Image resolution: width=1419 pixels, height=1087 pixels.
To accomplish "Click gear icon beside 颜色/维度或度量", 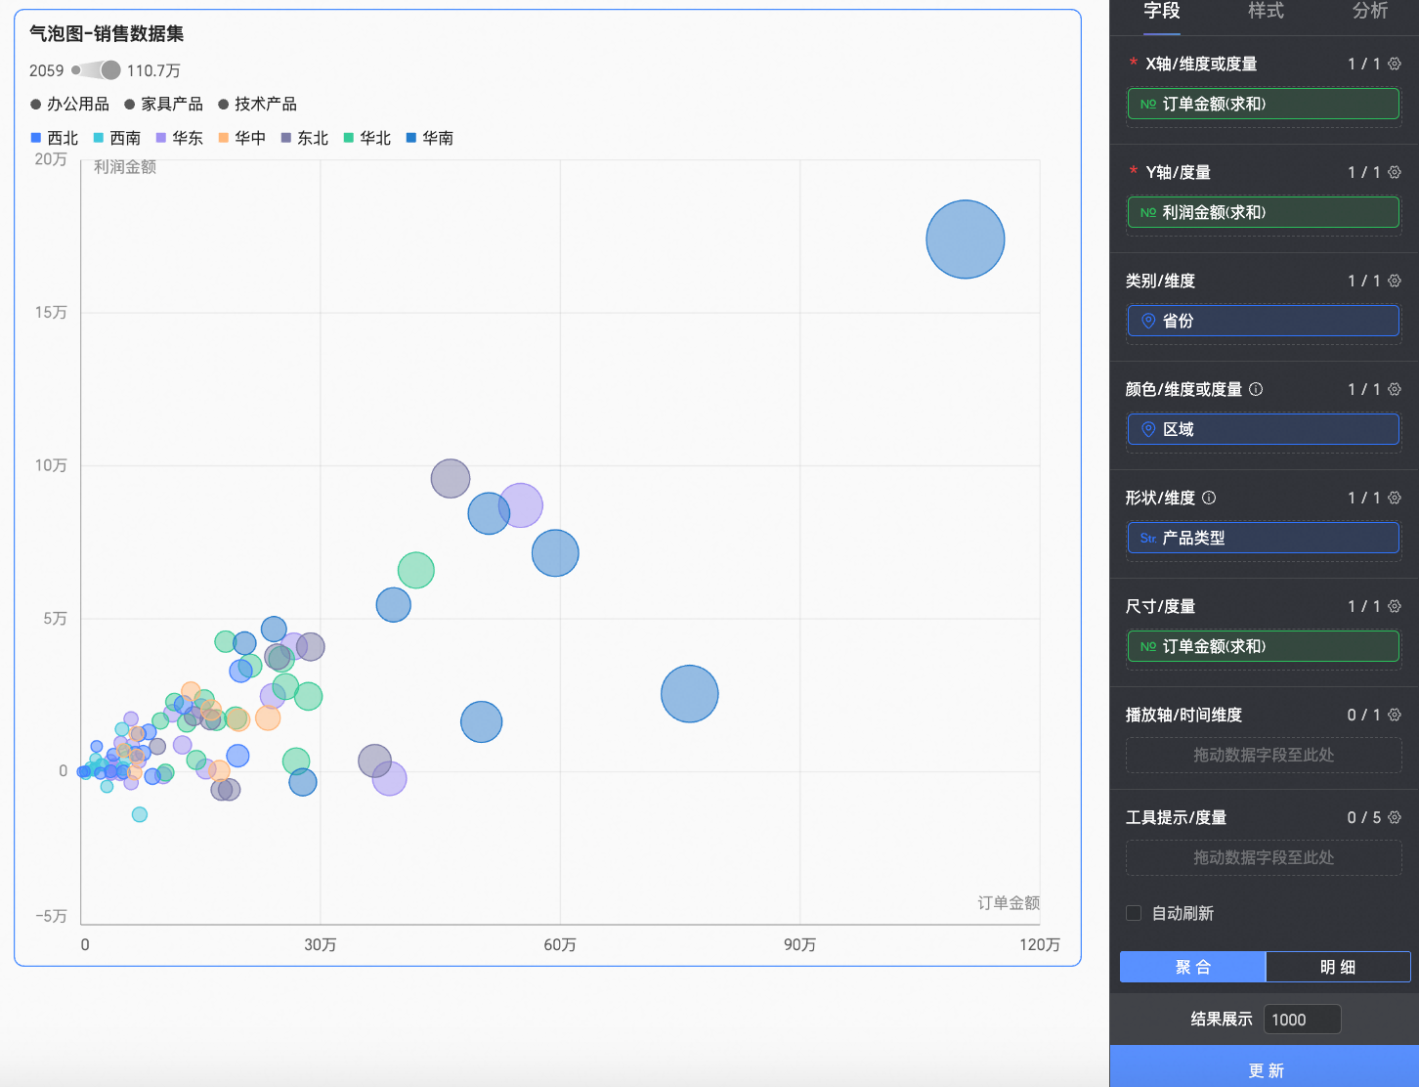I will coord(1395,389).
